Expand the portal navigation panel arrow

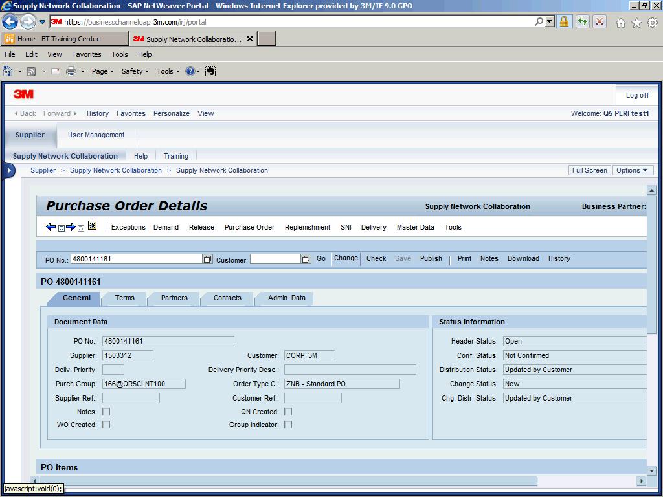(x=8, y=171)
